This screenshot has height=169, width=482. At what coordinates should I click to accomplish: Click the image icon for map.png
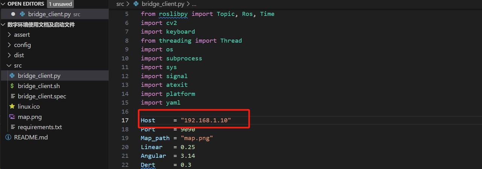[12, 117]
